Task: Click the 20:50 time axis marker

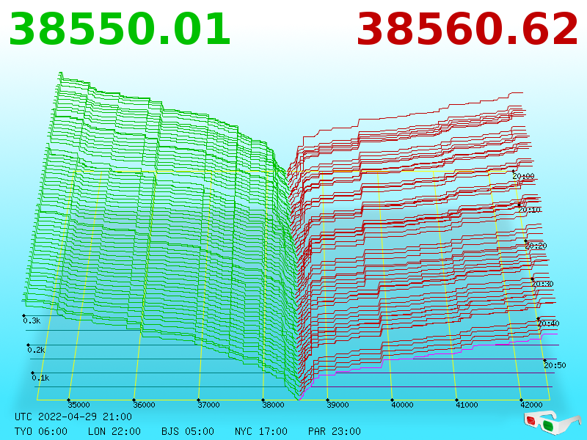Action: (x=555, y=365)
